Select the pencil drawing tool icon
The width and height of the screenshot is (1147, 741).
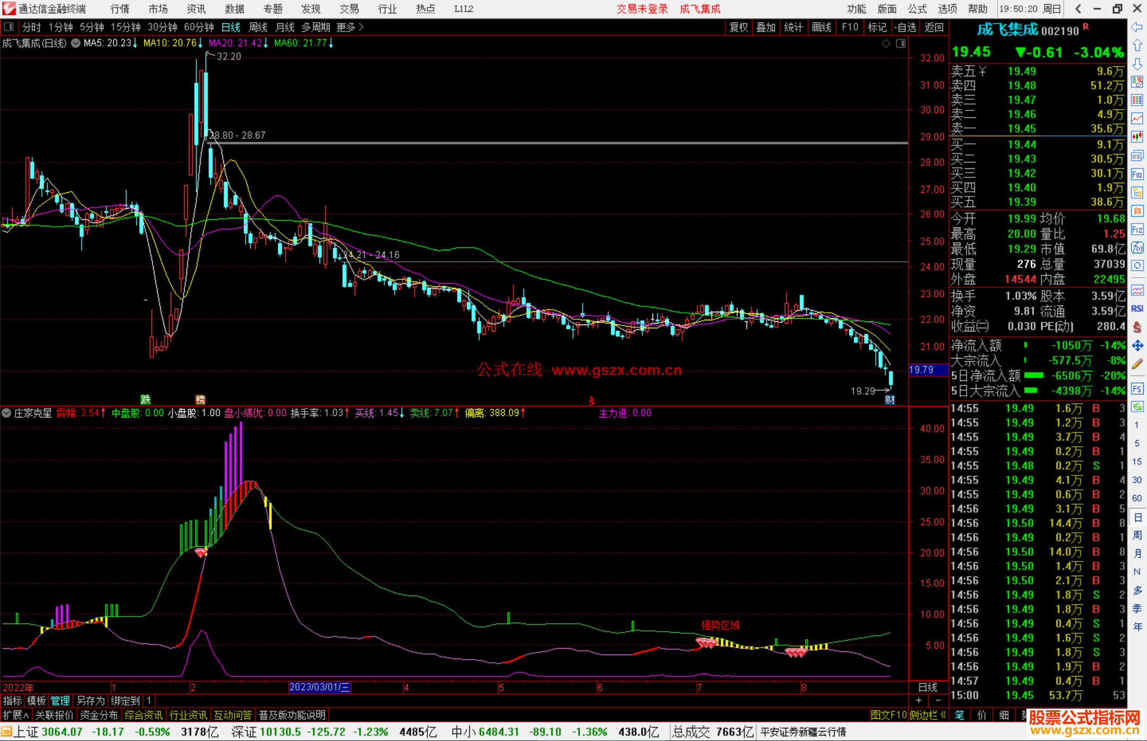(1137, 364)
